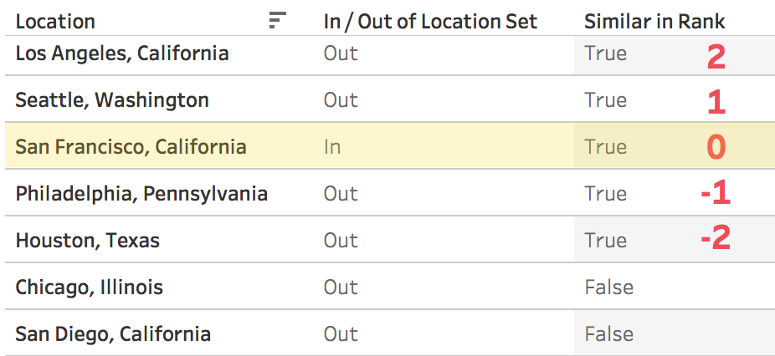Select the Chicago, Illinois row label
Viewport: 775px width, 356px height.
tap(89, 287)
